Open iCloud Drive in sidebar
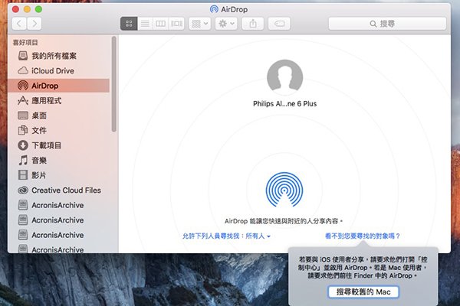Viewport: 460px width, 306px height. coord(59,70)
